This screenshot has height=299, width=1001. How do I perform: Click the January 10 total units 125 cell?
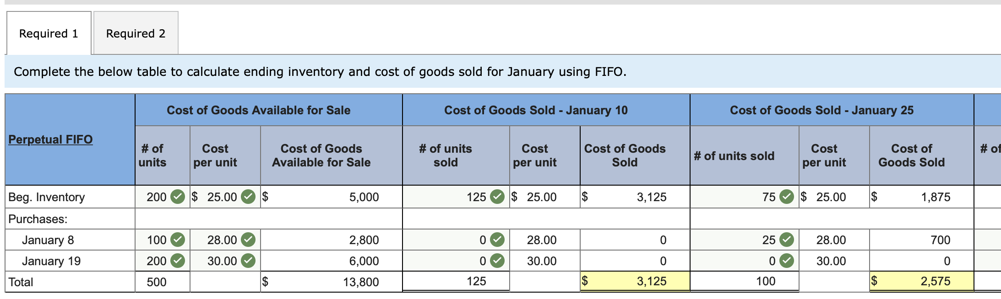point(456,281)
